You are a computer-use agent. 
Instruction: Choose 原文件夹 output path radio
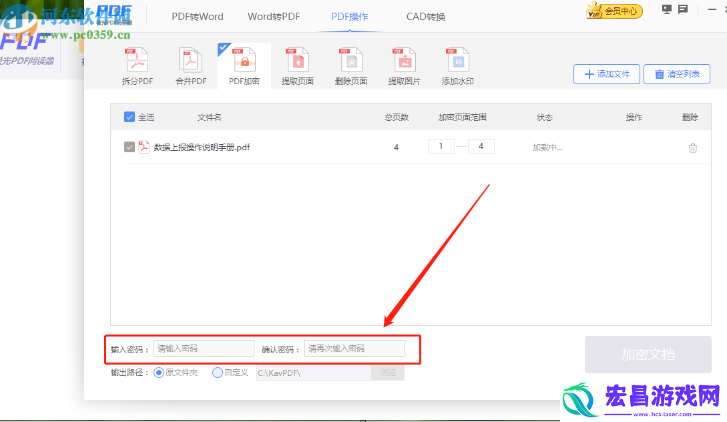pyautogui.click(x=159, y=373)
